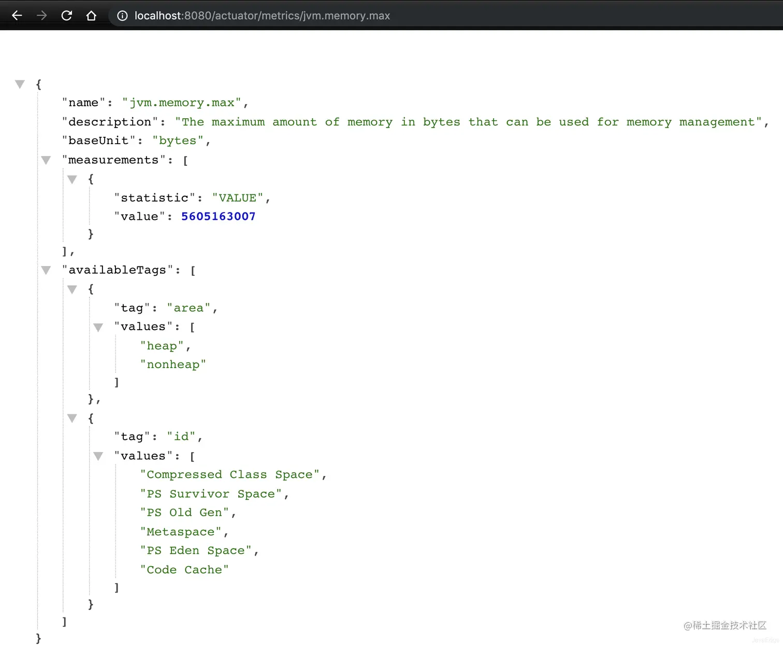Screen dimensions: 783x647
Task: Click the "bytes" baseUnit value
Action: (x=178, y=140)
